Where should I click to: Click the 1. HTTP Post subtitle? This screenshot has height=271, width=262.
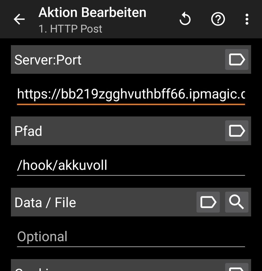coord(70,29)
